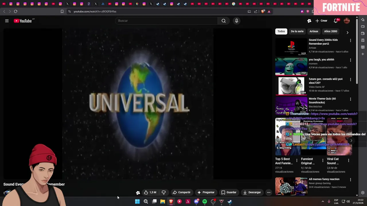Click the Descargar download button
The height and width of the screenshot is (206, 367).
(252, 193)
